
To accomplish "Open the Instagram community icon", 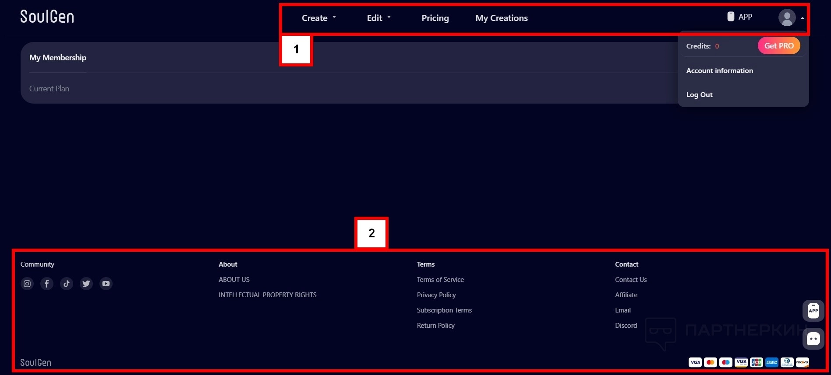I will [27, 284].
